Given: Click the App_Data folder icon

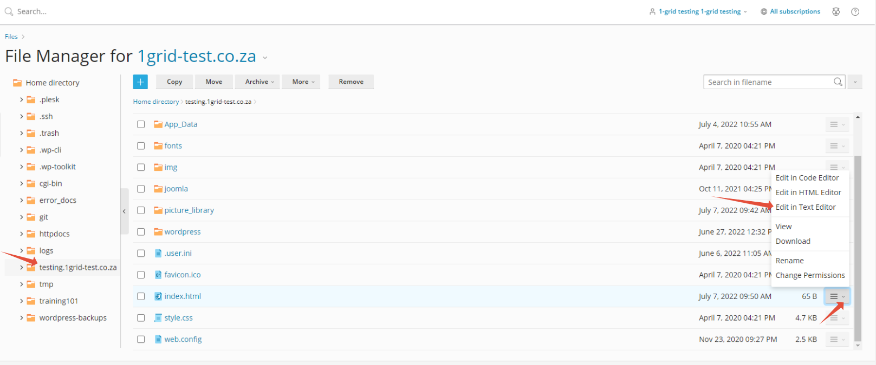Looking at the screenshot, I should click(x=158, y=124).
